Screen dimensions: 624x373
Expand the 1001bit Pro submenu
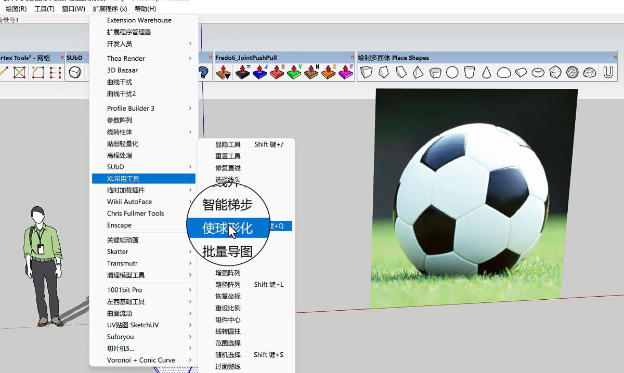pyautogui.click(x=144, y=290)
